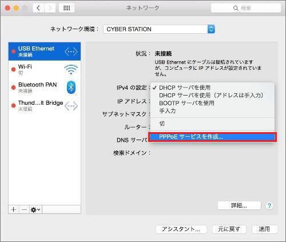This screenshot has height=242, width=286.
Task: Click the Wi-Fi signal icon
Action: [71, 69]
